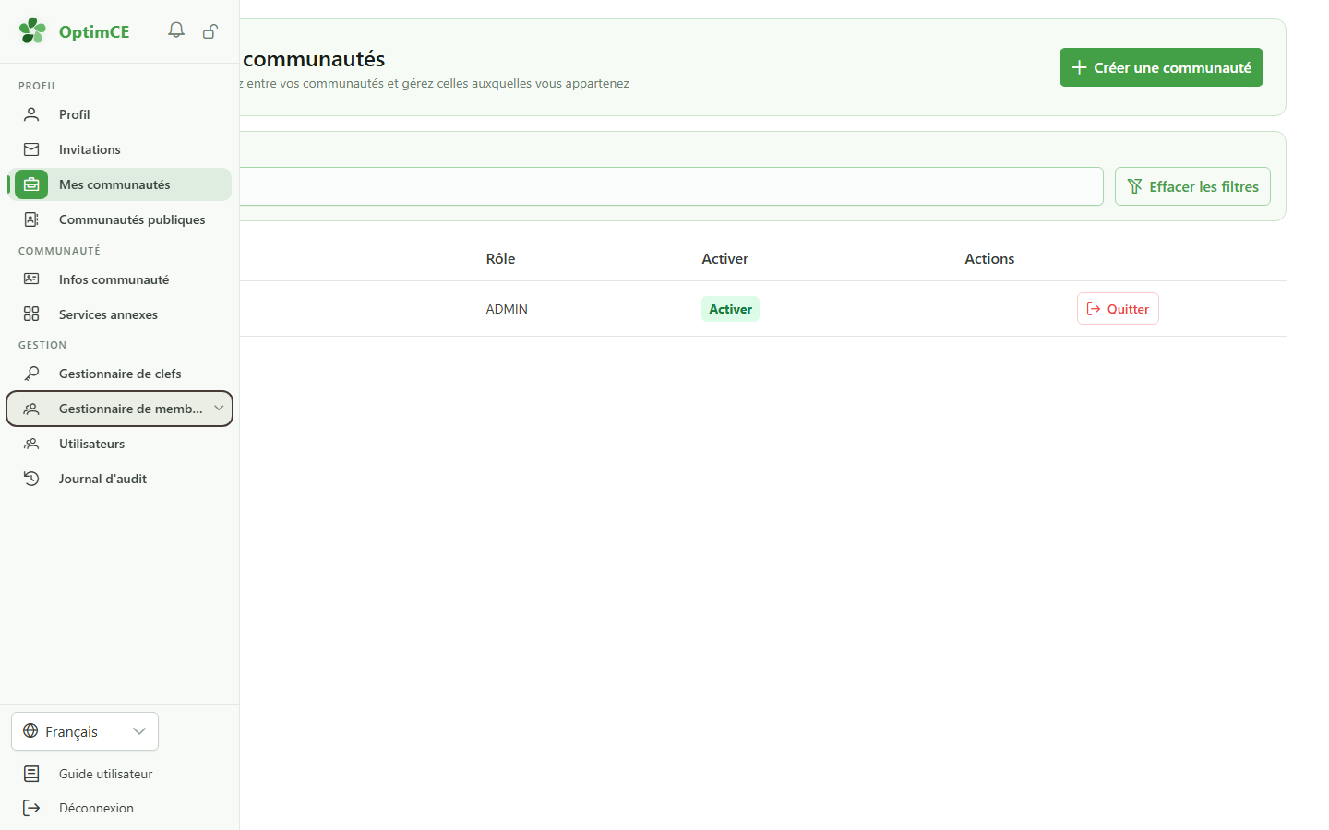
Task: Click the OptimCE clover logo
Action: pos(32,30)
